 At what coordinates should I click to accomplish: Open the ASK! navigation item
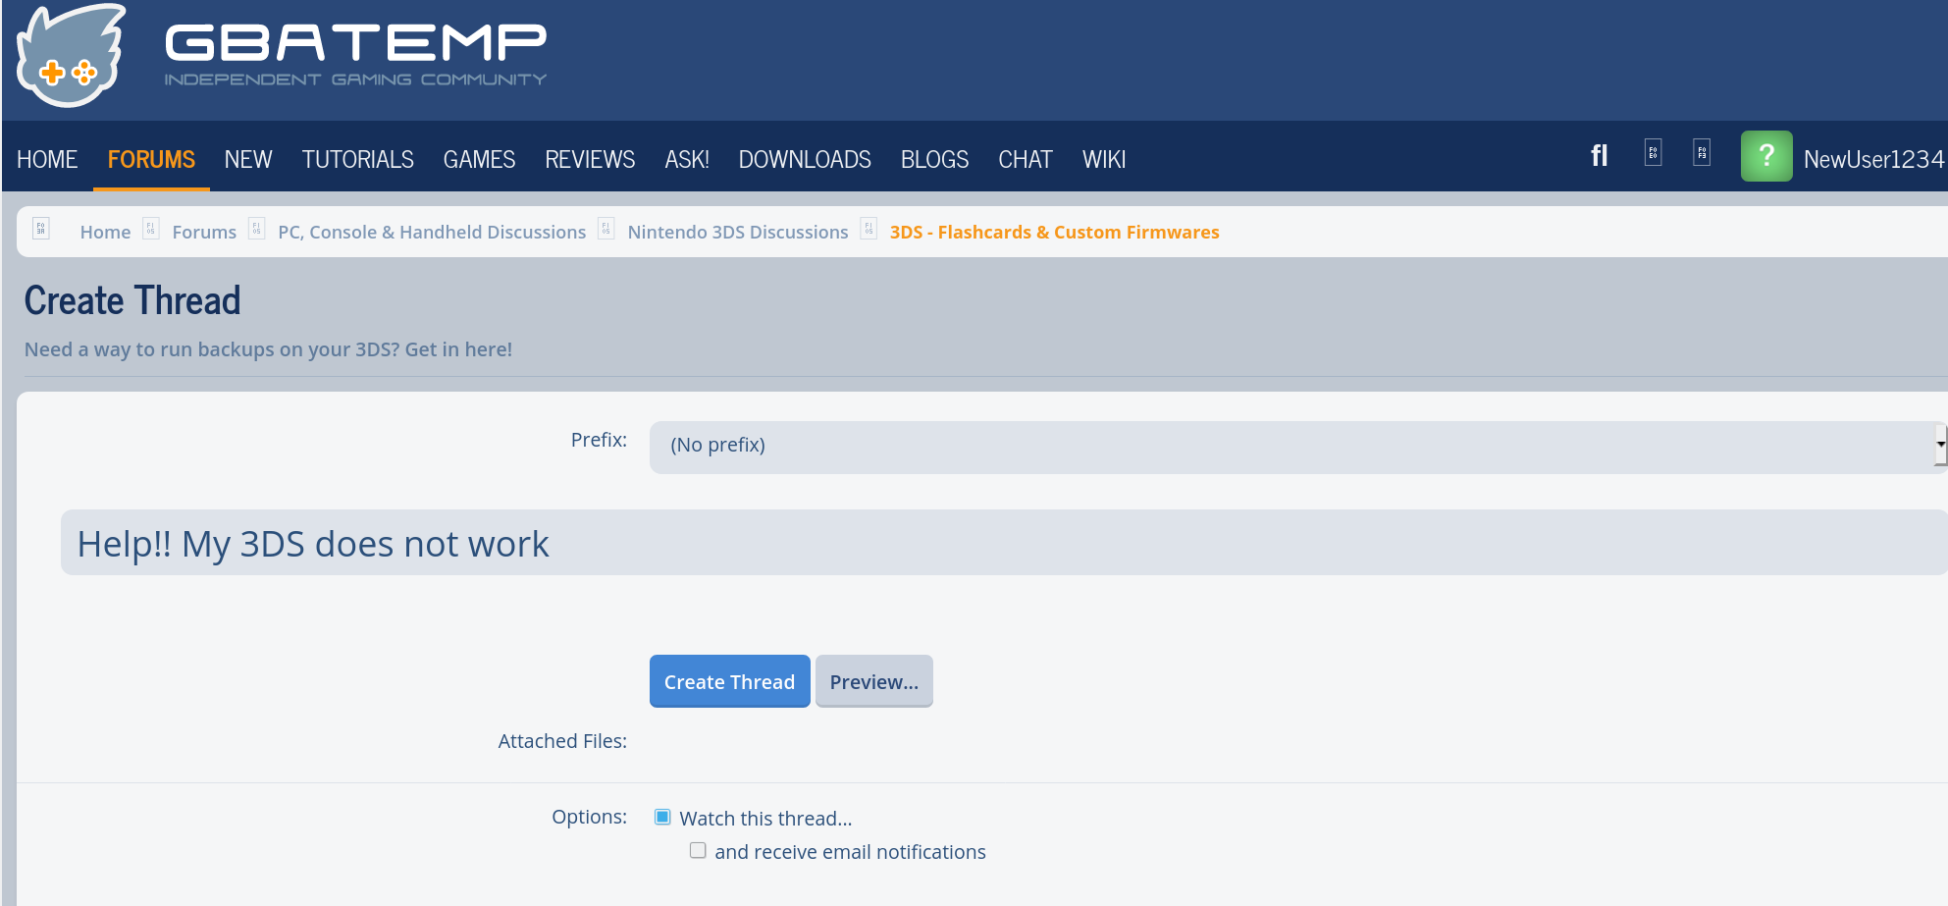[687, 159]
